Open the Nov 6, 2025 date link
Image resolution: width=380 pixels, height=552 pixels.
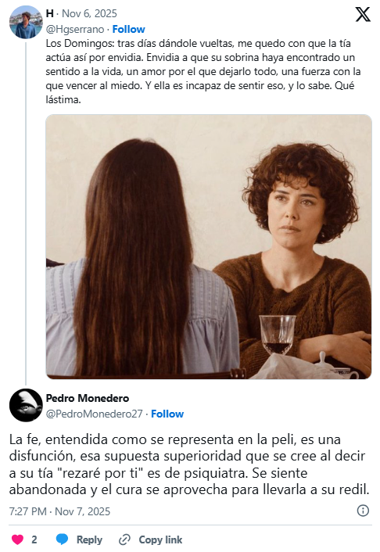coord(89,13)
